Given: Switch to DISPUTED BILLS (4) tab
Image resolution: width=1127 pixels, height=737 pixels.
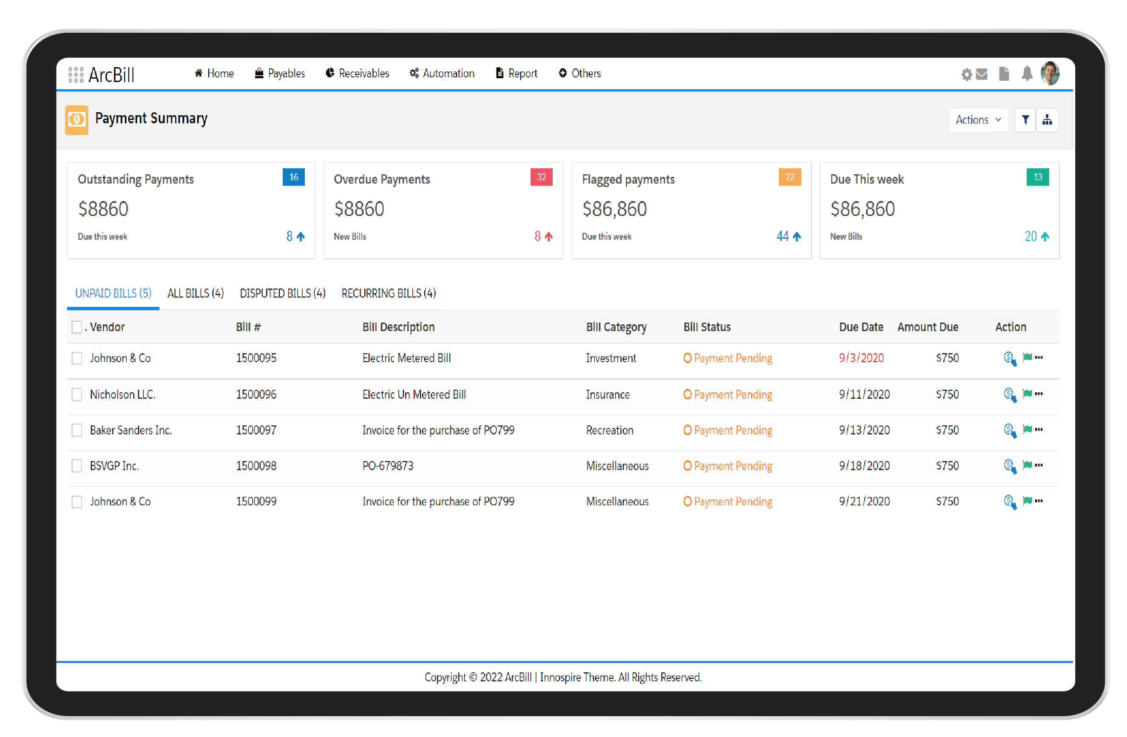Looking at the screenshot, I should [x=283, y=293].
